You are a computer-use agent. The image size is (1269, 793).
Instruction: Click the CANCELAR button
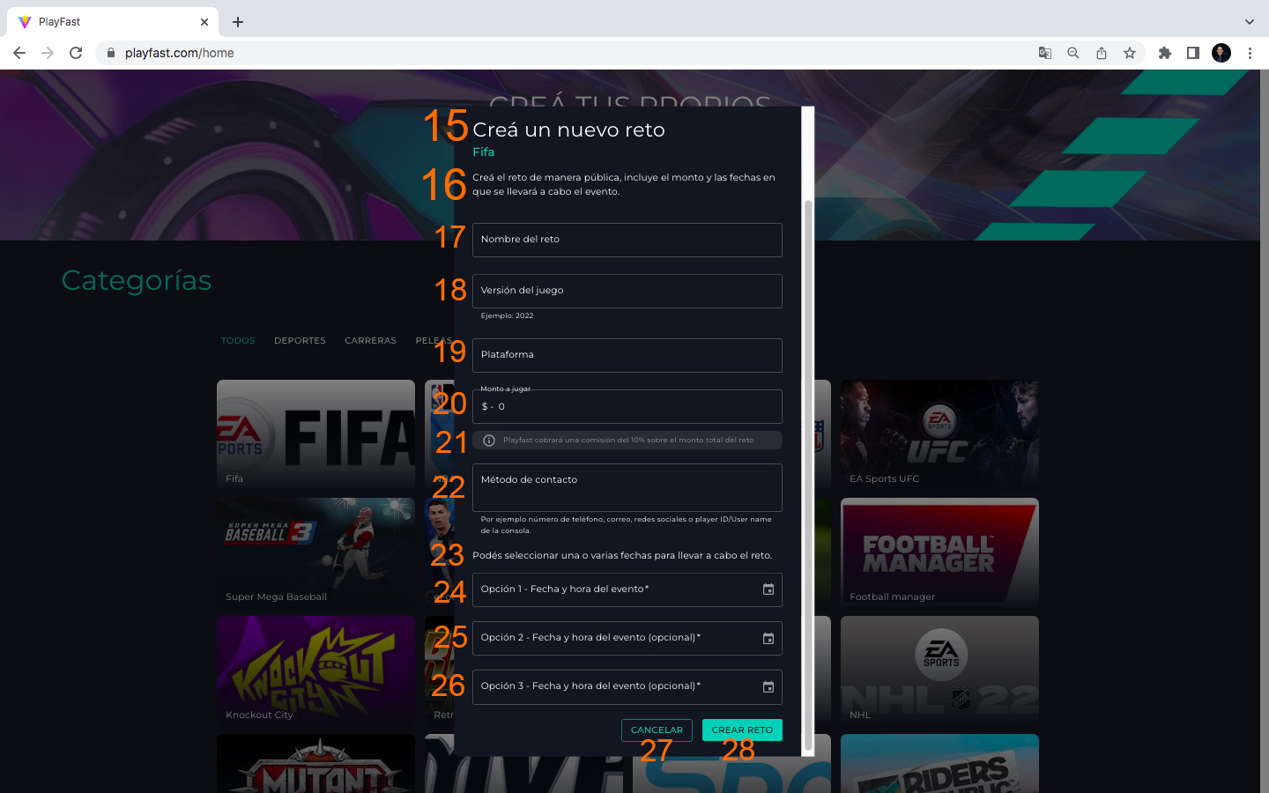[x=657, y=730]
